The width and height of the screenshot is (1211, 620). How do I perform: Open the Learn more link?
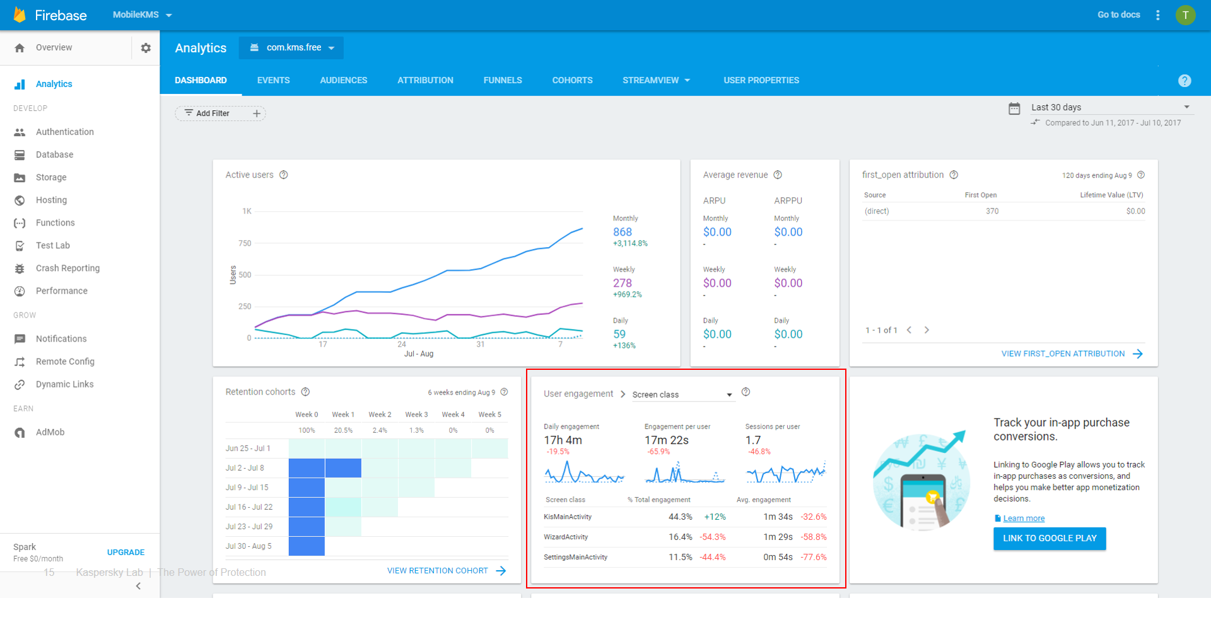click(x=1024, y=519)
